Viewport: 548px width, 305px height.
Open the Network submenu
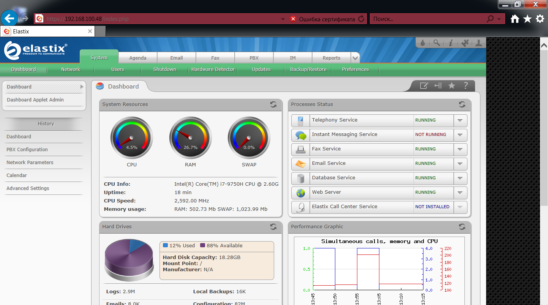[x=71, y=70]
